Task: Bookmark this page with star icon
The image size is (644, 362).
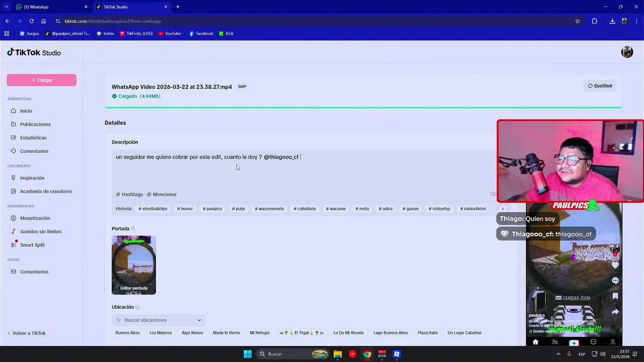Action: (x=578, y=21)
